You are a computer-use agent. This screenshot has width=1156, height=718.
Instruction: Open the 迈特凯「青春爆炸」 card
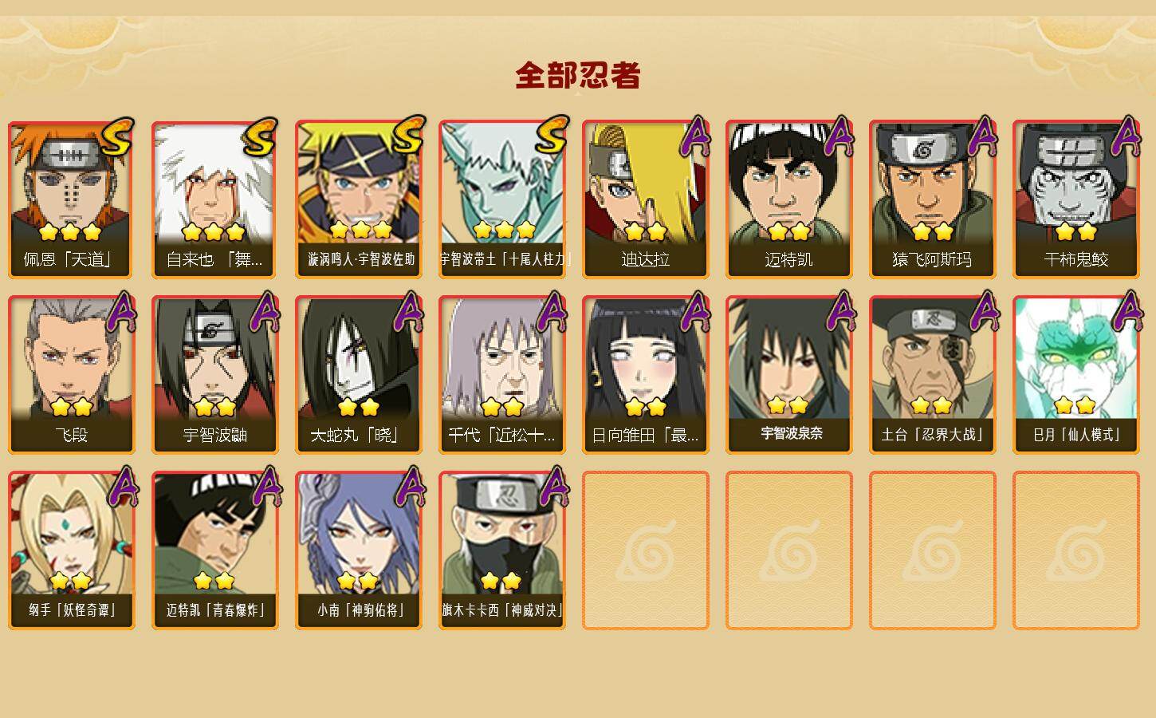pos(215,550)
